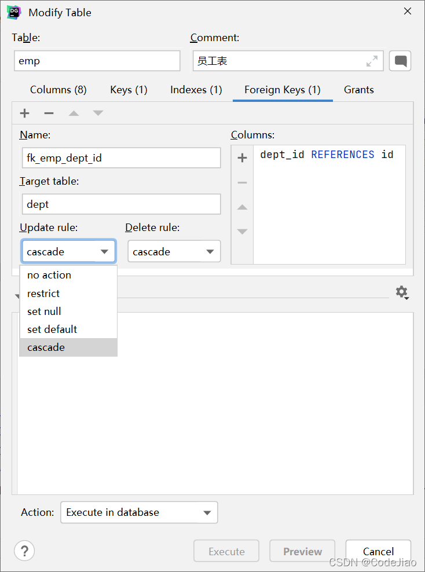
Task: Expand the Comment field editor
Action: click(372, 61)
